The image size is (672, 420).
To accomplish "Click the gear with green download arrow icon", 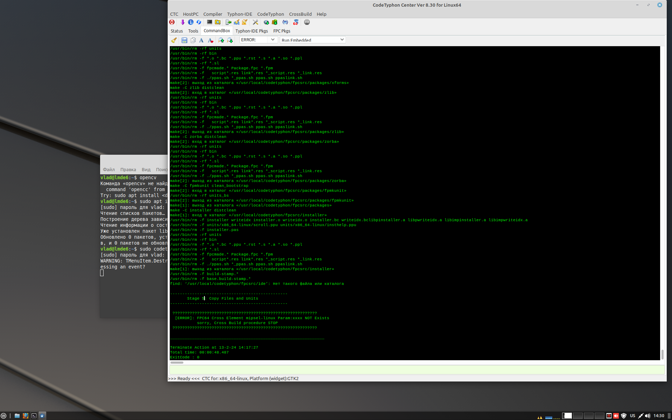I will [x=266, y=22].
